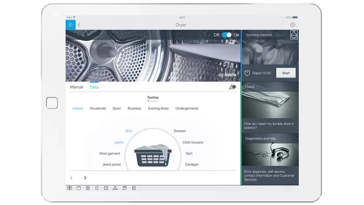Go to next step with right chevron

85,178
